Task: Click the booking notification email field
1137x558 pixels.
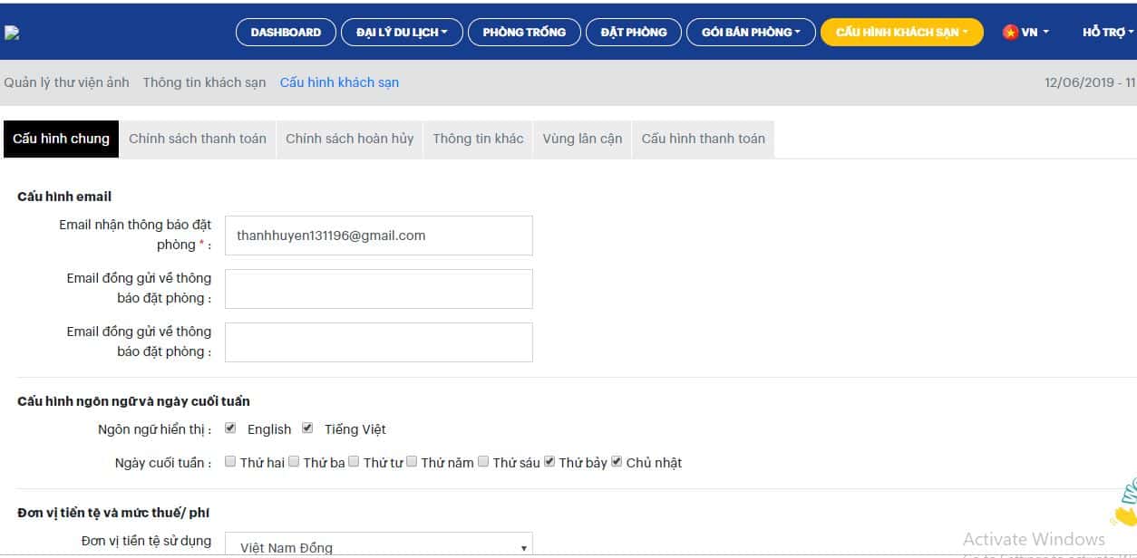Action: coord(378,236)
